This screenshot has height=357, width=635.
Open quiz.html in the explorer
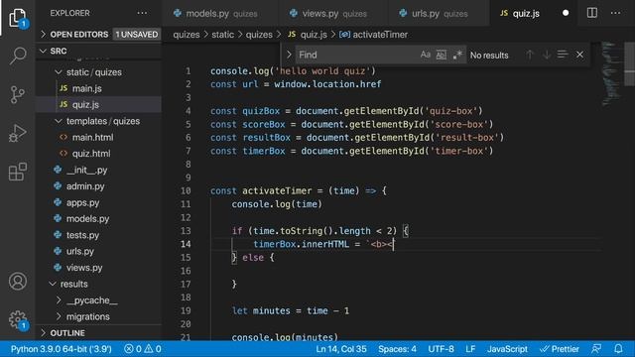pyautogui.click(x=91, y=154)
